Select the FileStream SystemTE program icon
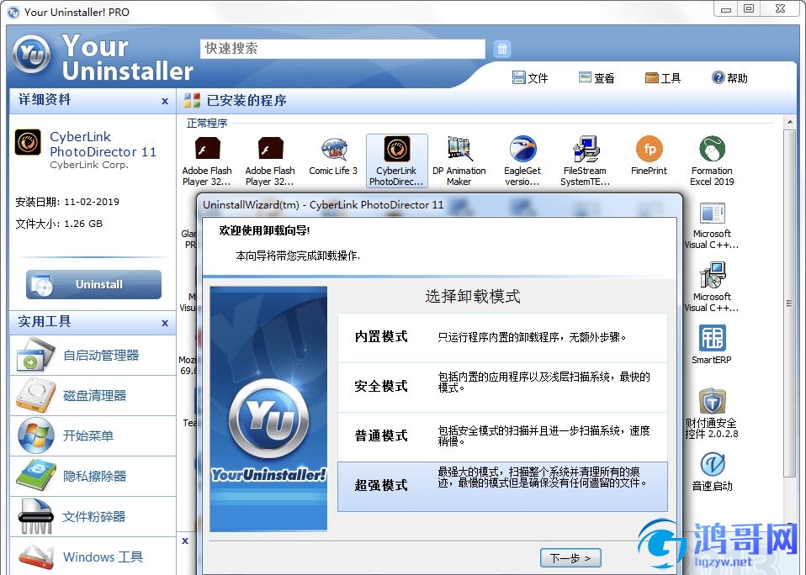This screenshot has width=806, height=575. (x=586, y=149)
